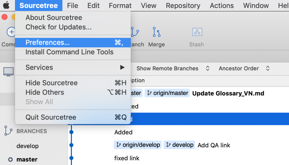
Task: Select the fixed link commit
Action: point(127,158)
